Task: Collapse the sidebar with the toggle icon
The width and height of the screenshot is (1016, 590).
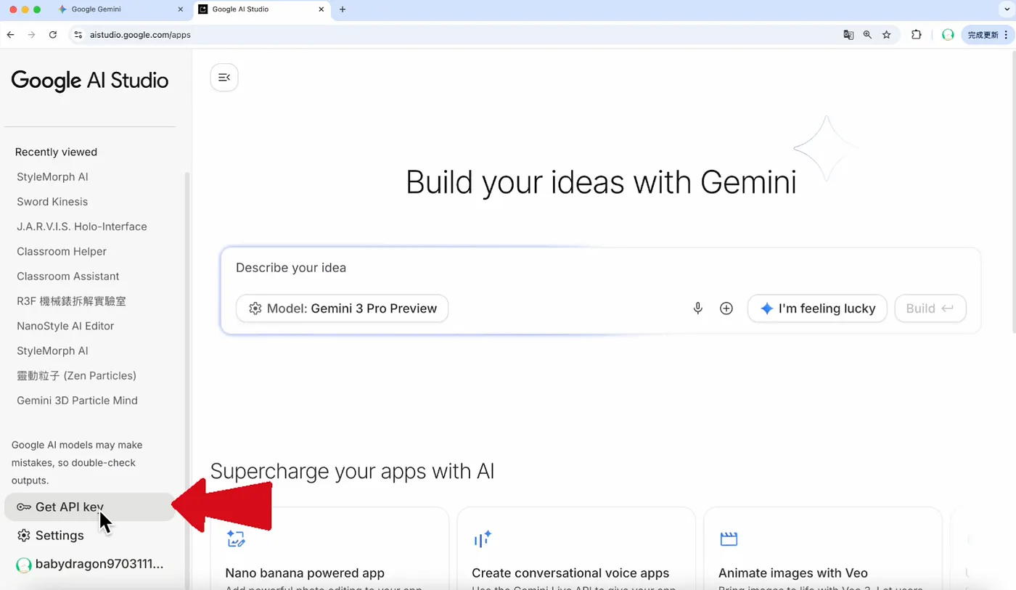Action: (x=224, y=78)
